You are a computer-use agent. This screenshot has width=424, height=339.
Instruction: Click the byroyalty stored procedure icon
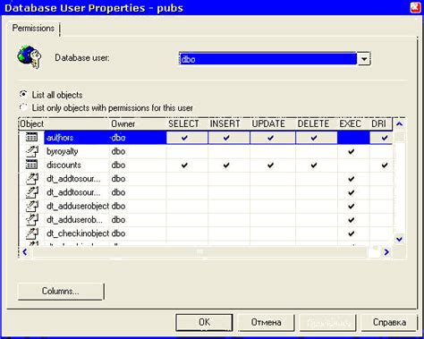pyautogui.click(x=32, y=151)
